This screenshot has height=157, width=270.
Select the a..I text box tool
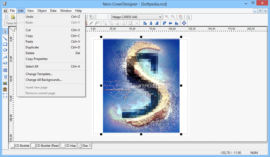pyautogui.click(x=5, y=63)
